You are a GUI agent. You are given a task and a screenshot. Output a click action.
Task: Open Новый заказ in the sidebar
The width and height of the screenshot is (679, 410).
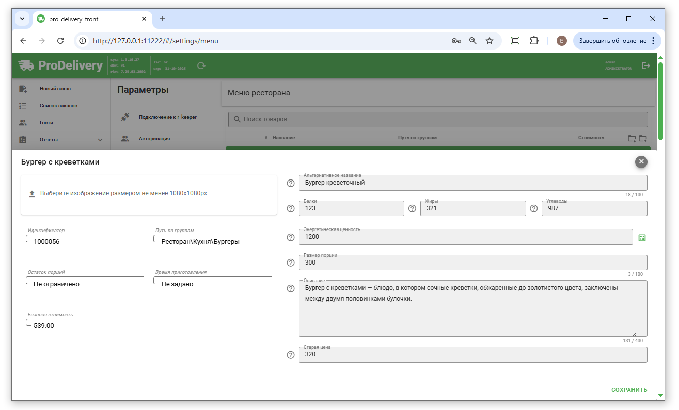pos(55,89)
